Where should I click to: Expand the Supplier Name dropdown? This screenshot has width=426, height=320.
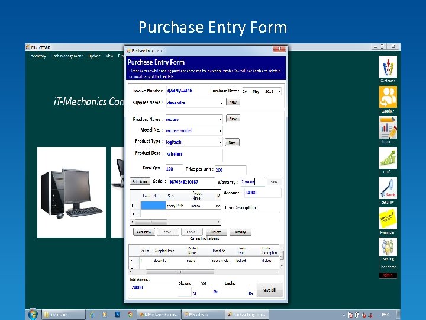click(x=221, y=103)
